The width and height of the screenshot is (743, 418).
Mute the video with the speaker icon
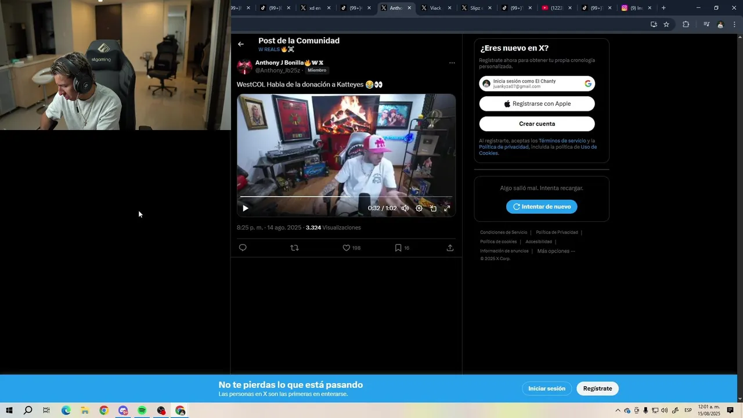pos(405,208)
